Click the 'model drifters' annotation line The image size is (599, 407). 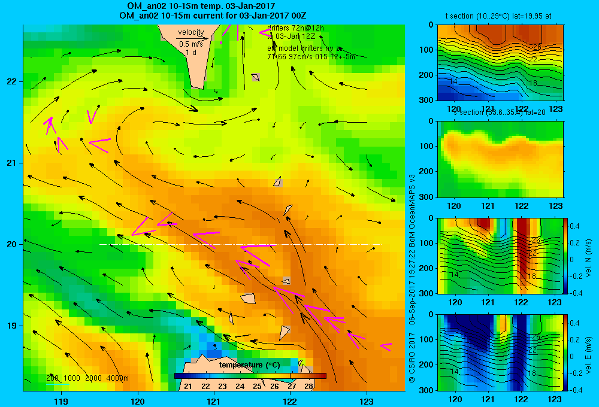[305, 48]
